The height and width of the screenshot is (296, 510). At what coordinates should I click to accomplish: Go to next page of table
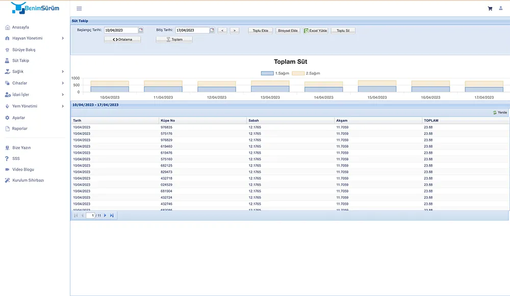point(105,216)
